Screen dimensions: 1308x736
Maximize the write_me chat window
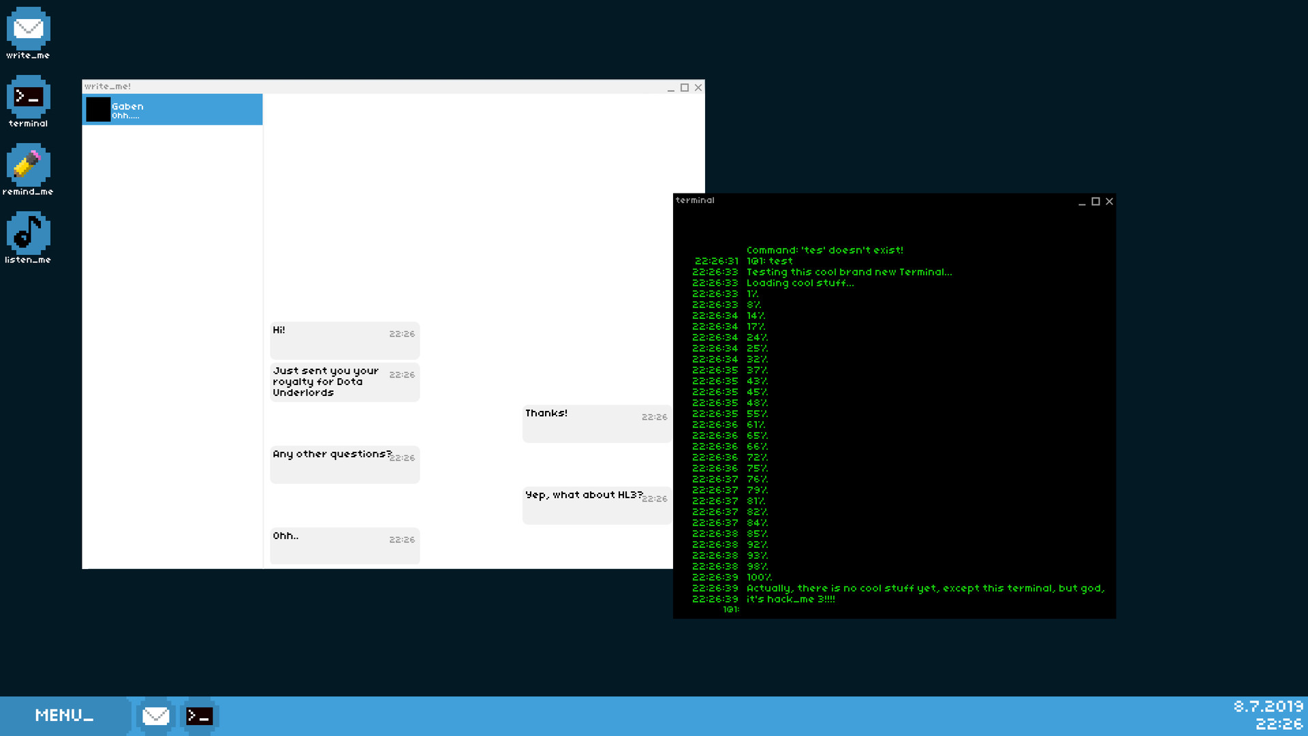click(x=685, y=88)
